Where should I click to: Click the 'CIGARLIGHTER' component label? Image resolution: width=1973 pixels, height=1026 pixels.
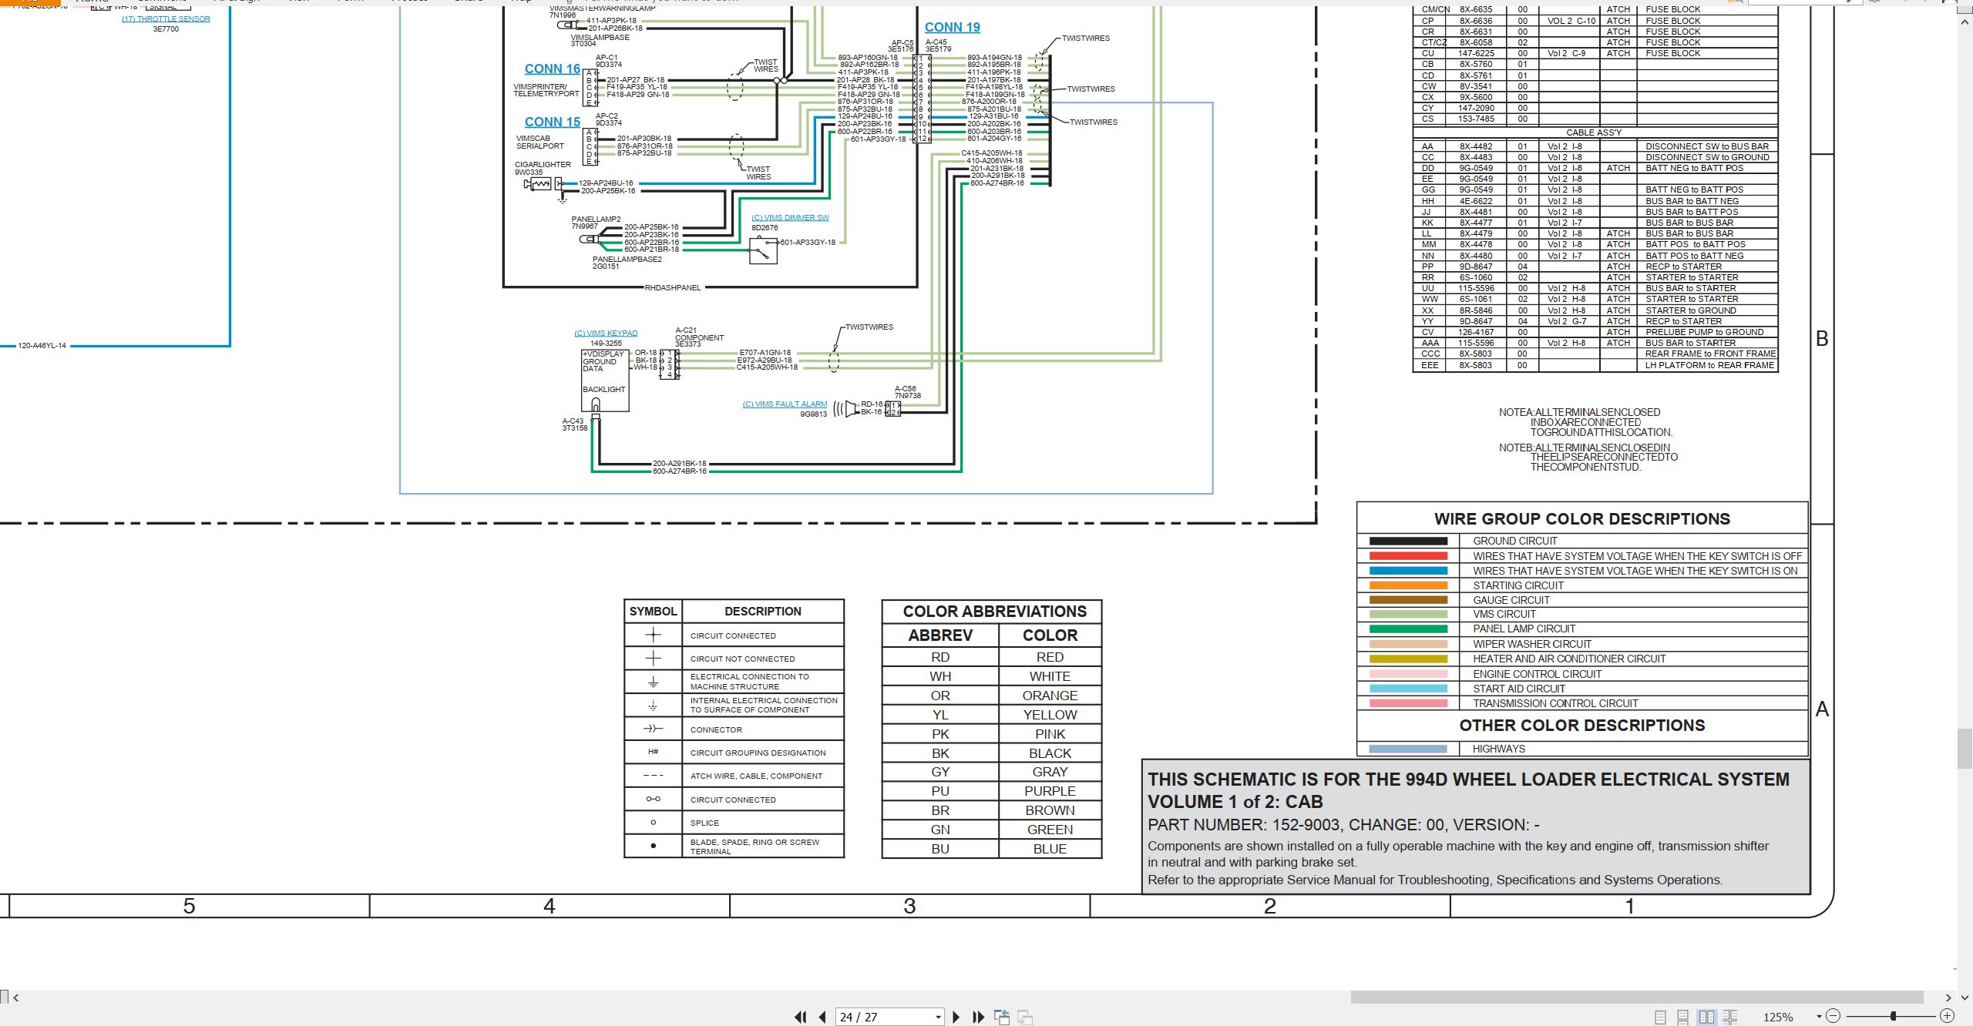543,164
